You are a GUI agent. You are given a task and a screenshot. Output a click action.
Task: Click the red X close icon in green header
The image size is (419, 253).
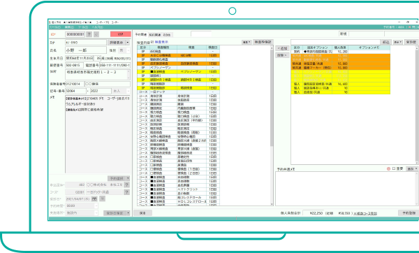(x=409, y=27)
